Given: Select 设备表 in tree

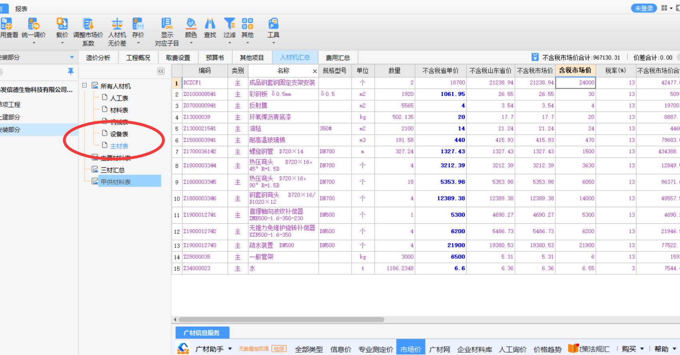Looking at the screenshot, I should (x=119, y=134).
